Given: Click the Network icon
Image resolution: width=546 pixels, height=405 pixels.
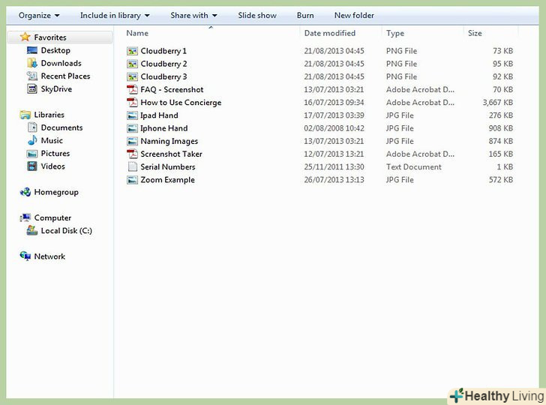Looking at the screenshot, I should pyautogui.click(x=25, y=256).
